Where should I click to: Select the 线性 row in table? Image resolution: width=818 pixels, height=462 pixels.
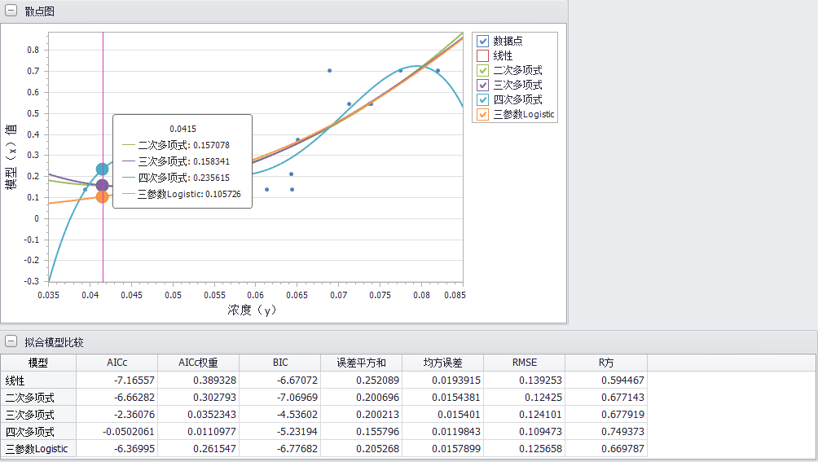(38, 380)
